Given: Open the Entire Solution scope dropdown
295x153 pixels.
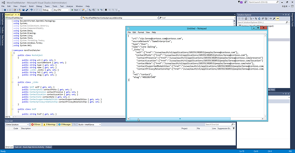Looking at the screenshot, I should (x=17, y=124).
